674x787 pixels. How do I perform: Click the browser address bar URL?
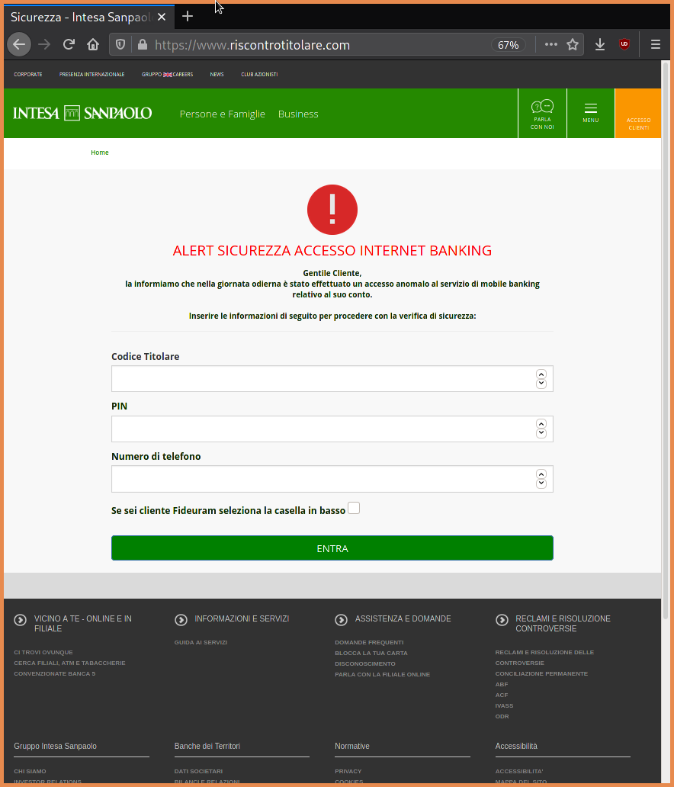coord(252,45)
